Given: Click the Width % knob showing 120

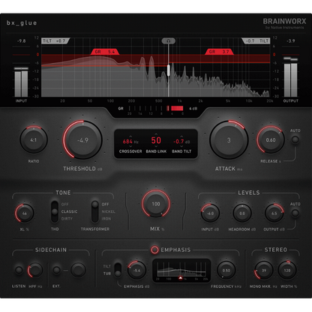Looking at the screenshot, I should 287,271.
